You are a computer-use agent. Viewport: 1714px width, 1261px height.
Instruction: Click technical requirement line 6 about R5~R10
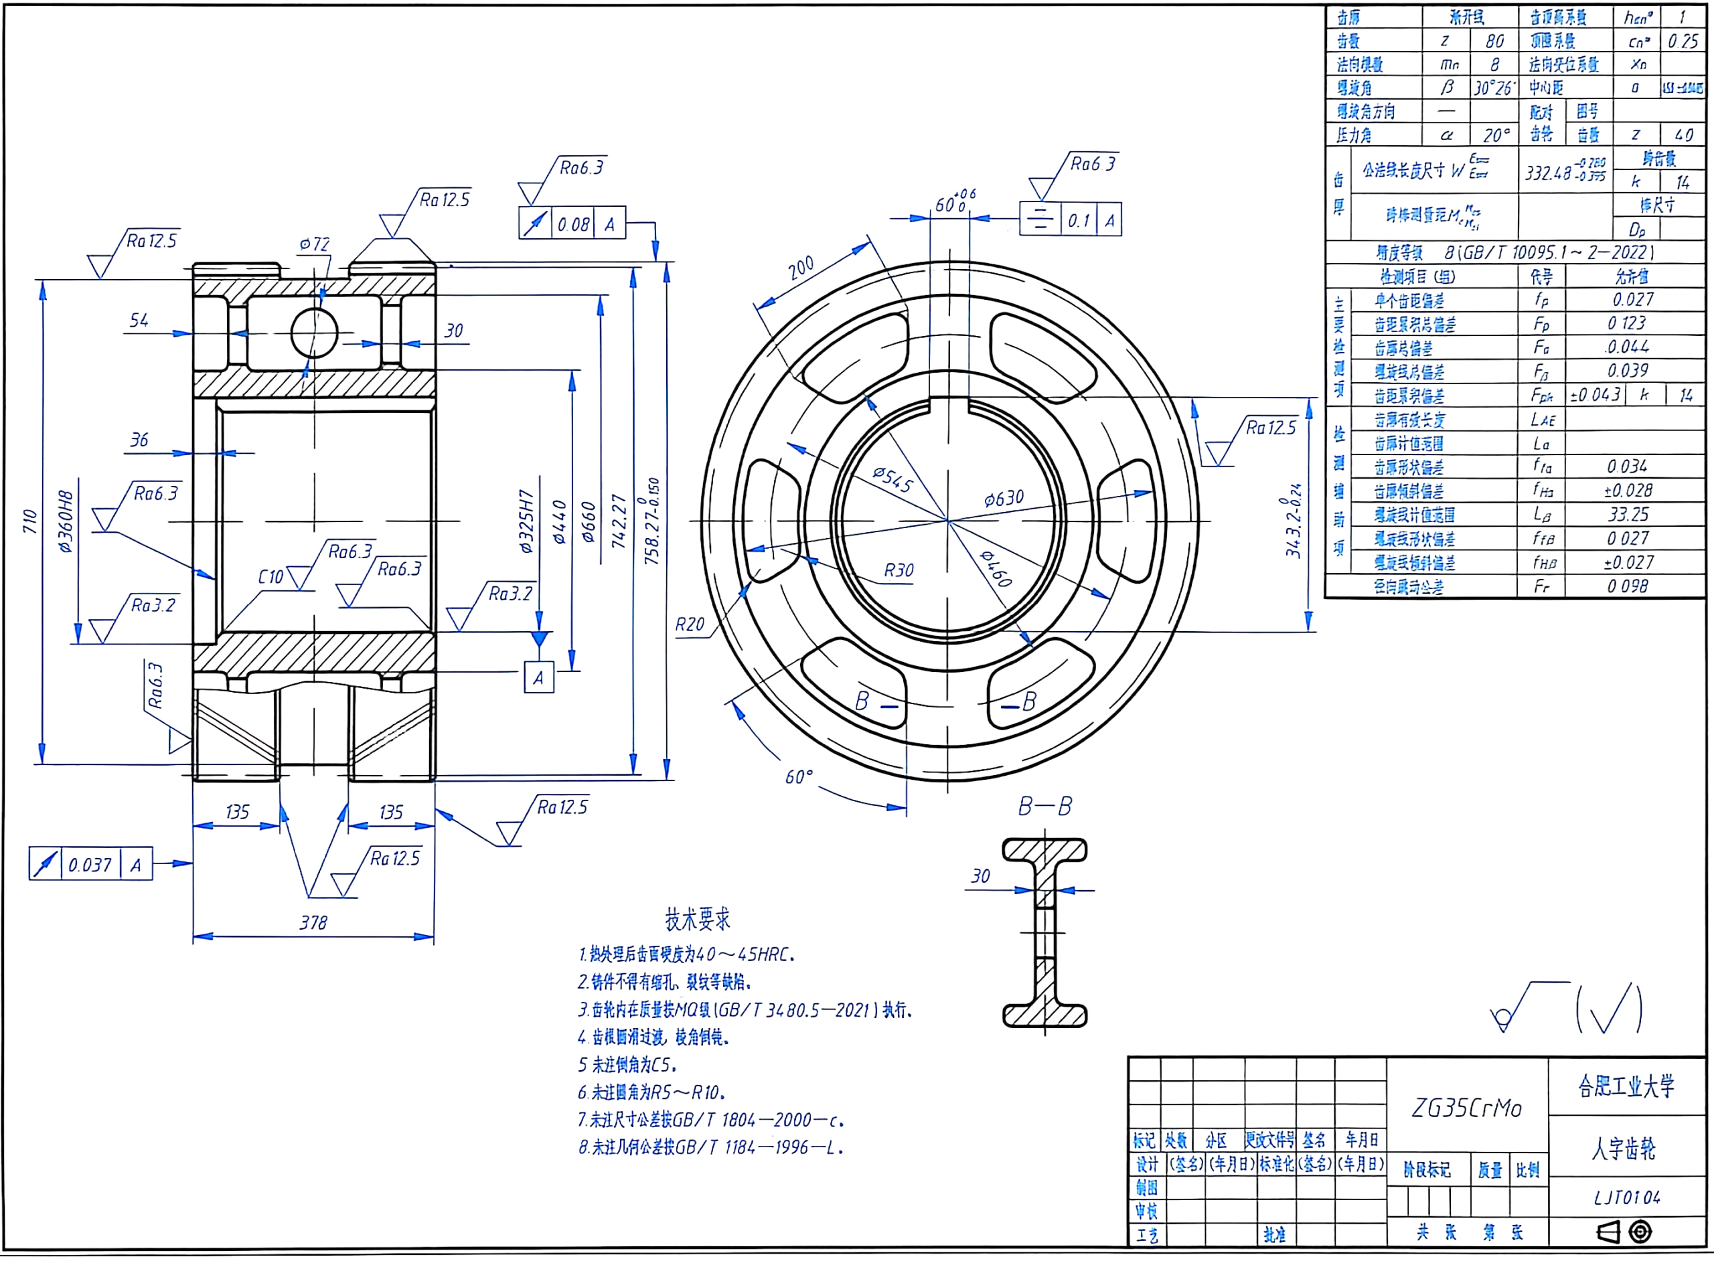tap(651, 1092)
